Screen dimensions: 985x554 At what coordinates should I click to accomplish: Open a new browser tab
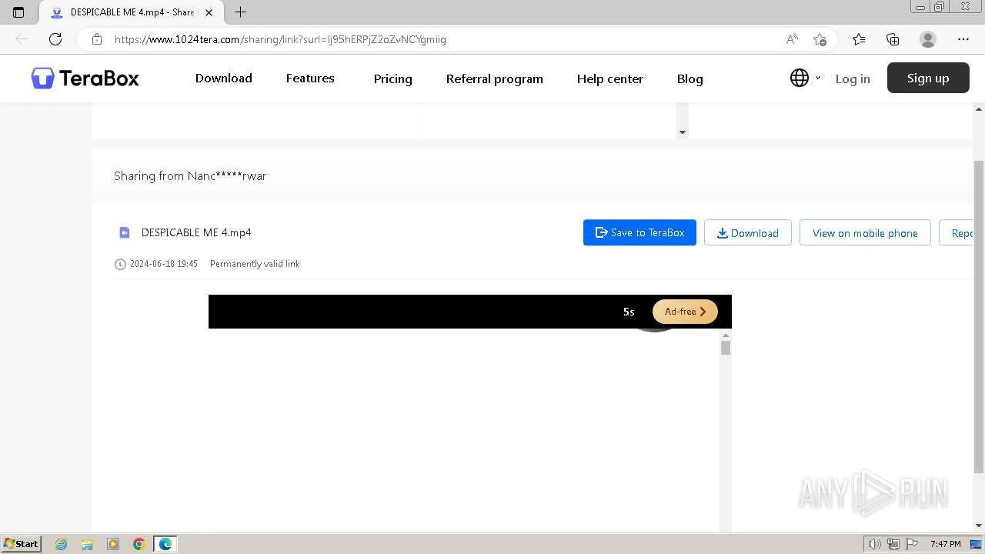(x=240, y=12)
